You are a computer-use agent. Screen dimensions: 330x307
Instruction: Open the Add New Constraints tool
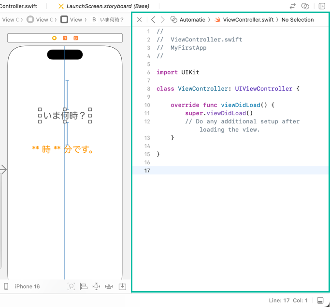coord(96,286)
